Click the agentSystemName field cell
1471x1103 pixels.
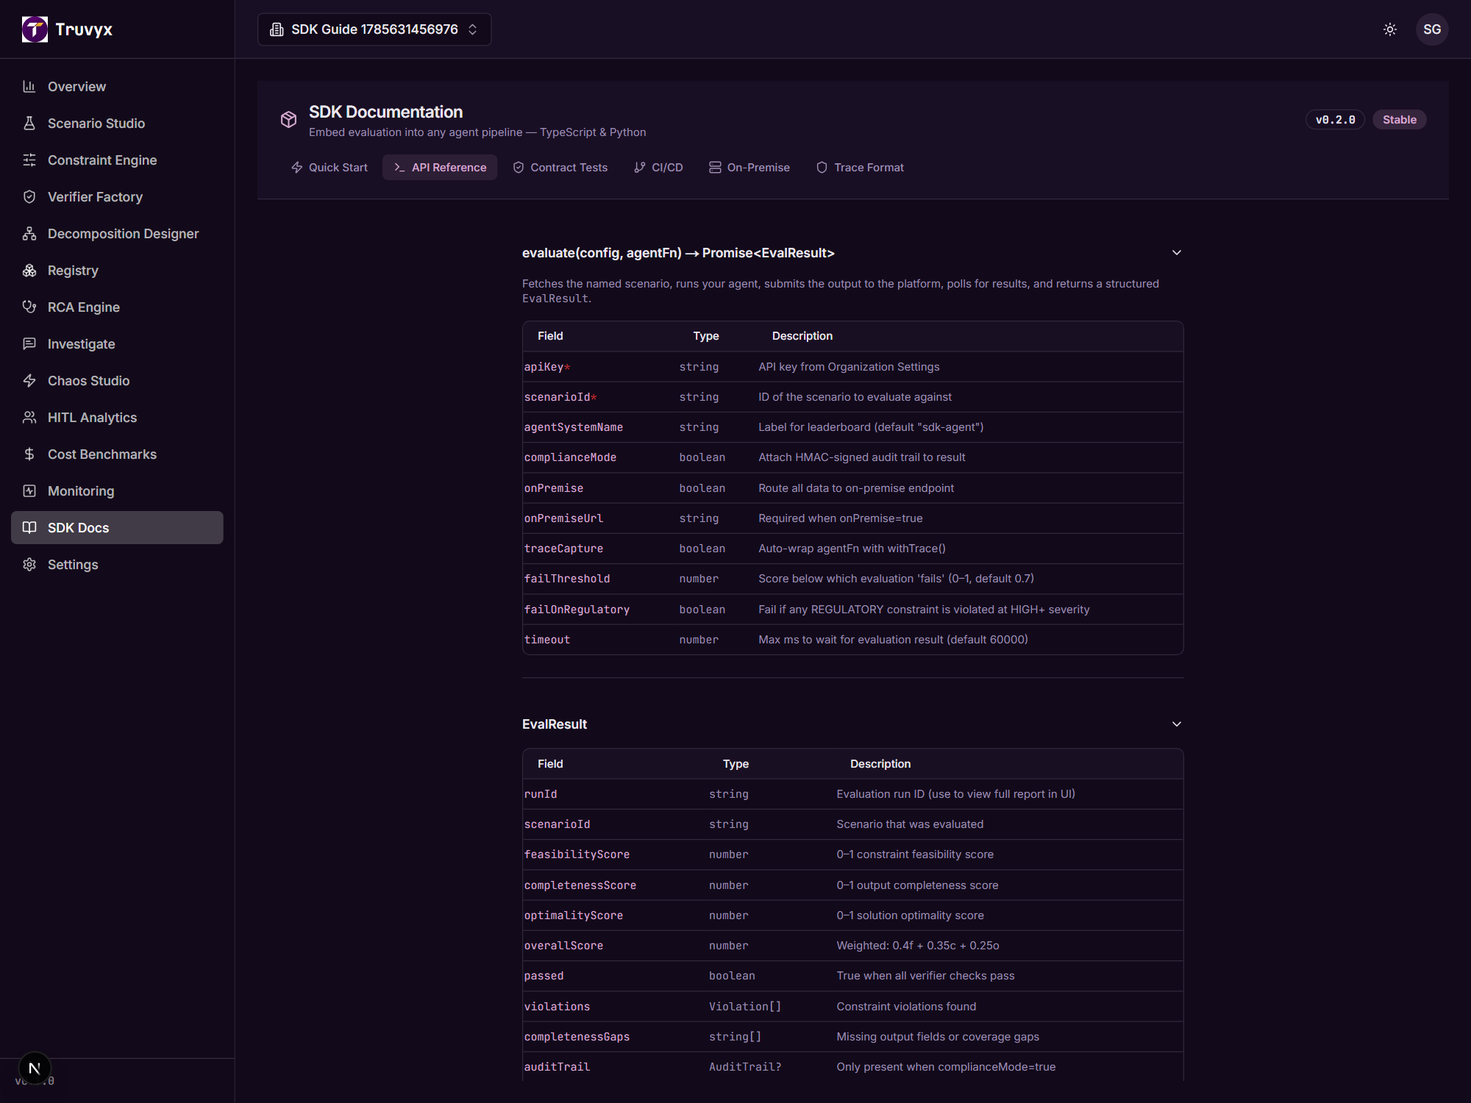coord(574,427)
